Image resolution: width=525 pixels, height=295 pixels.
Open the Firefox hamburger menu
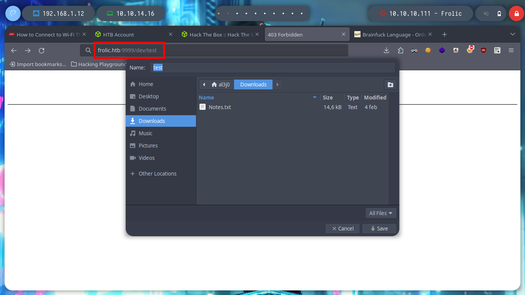511,50
